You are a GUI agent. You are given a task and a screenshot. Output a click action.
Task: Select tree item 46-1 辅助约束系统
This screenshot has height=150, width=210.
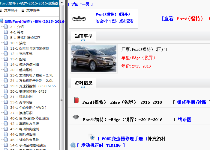[x=25, y=140]
